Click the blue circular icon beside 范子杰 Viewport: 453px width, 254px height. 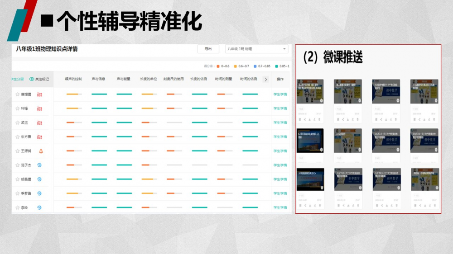[x=39, y=165]
